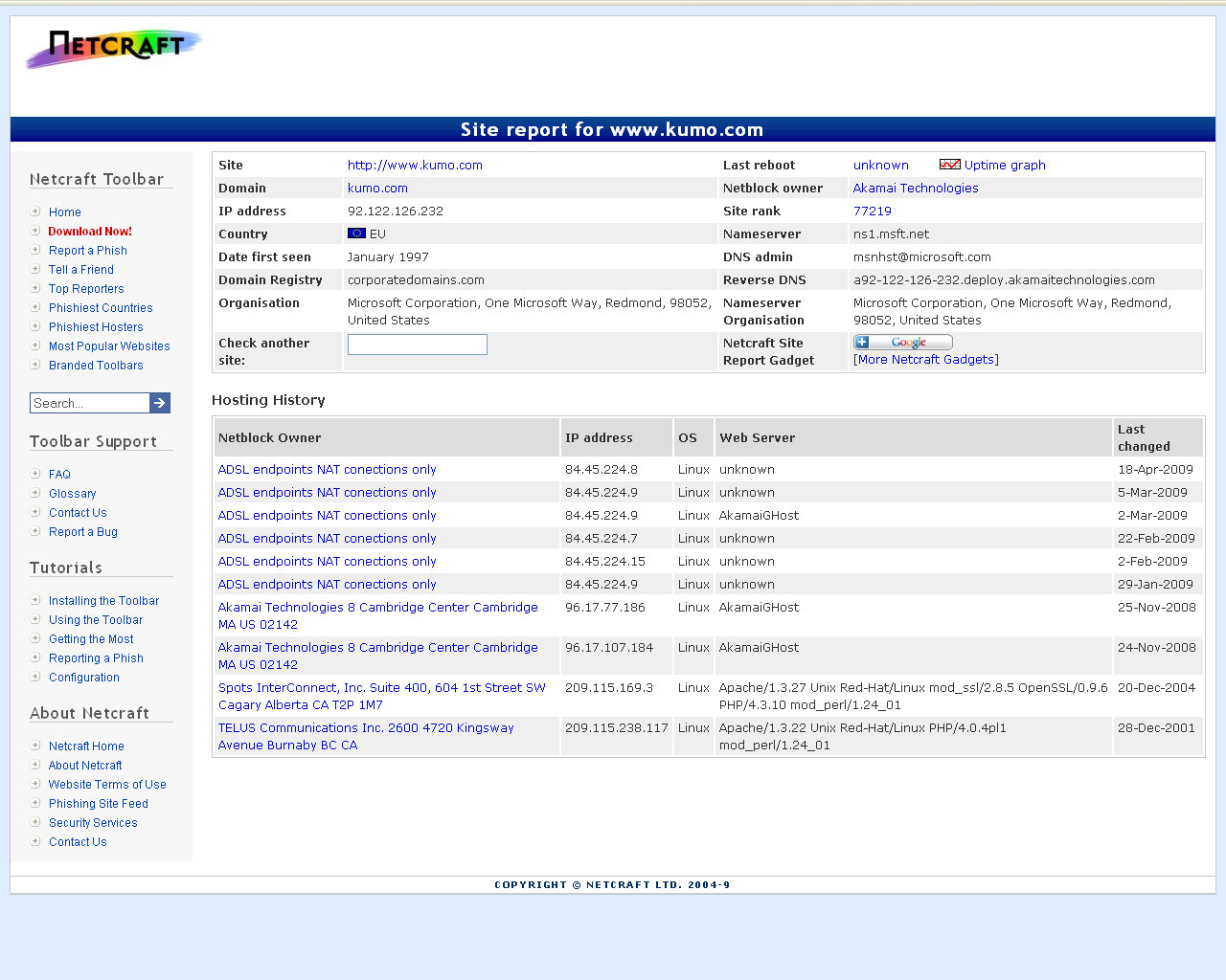Open the FAQ link
Screen dimensions: 1226x980
pos(59,475)
